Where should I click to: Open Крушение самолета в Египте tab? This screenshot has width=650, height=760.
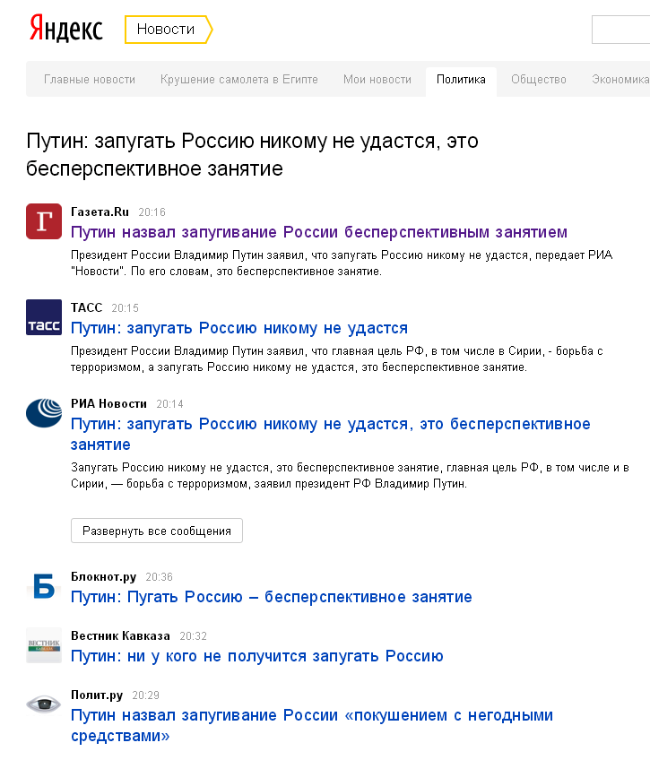(239, 80)
